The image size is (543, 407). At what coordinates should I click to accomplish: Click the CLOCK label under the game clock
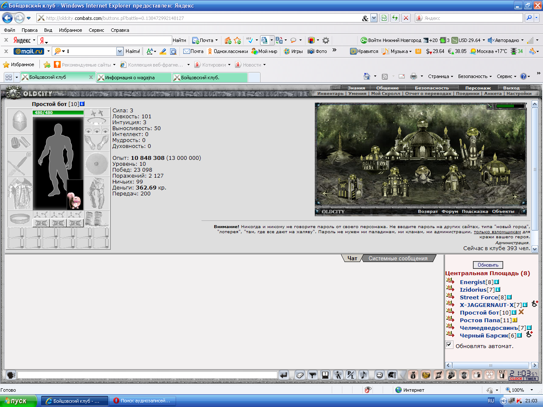click(x=516, y=379)
